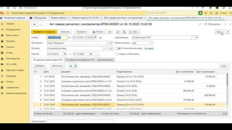
Task: Open the Заполнить dropdown menu
Action: (x=57, y=66)
